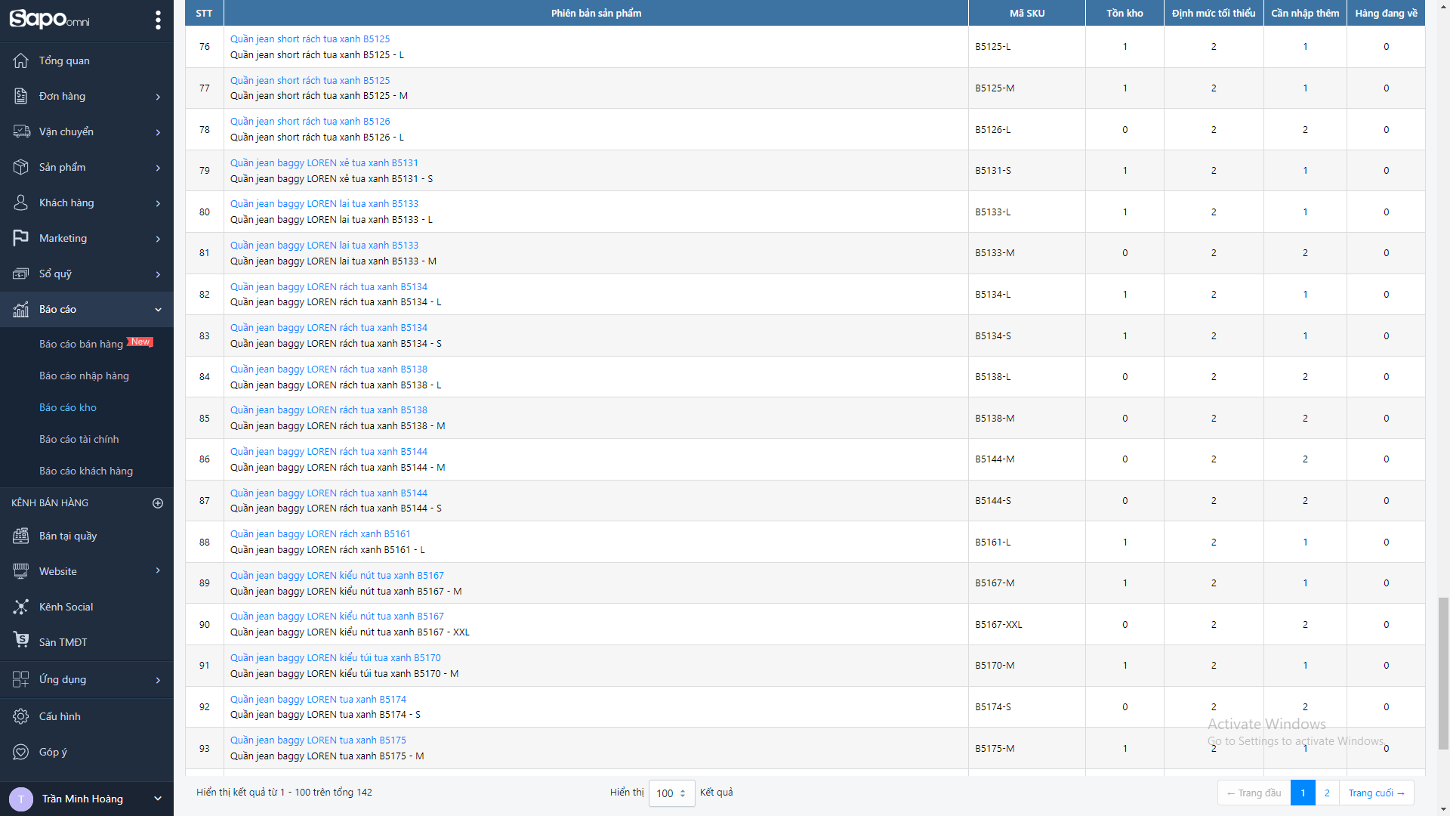Screen dimensions: 1450x816
Task: Click the Marketing flag icon
Action: click(x=21, y=238)
